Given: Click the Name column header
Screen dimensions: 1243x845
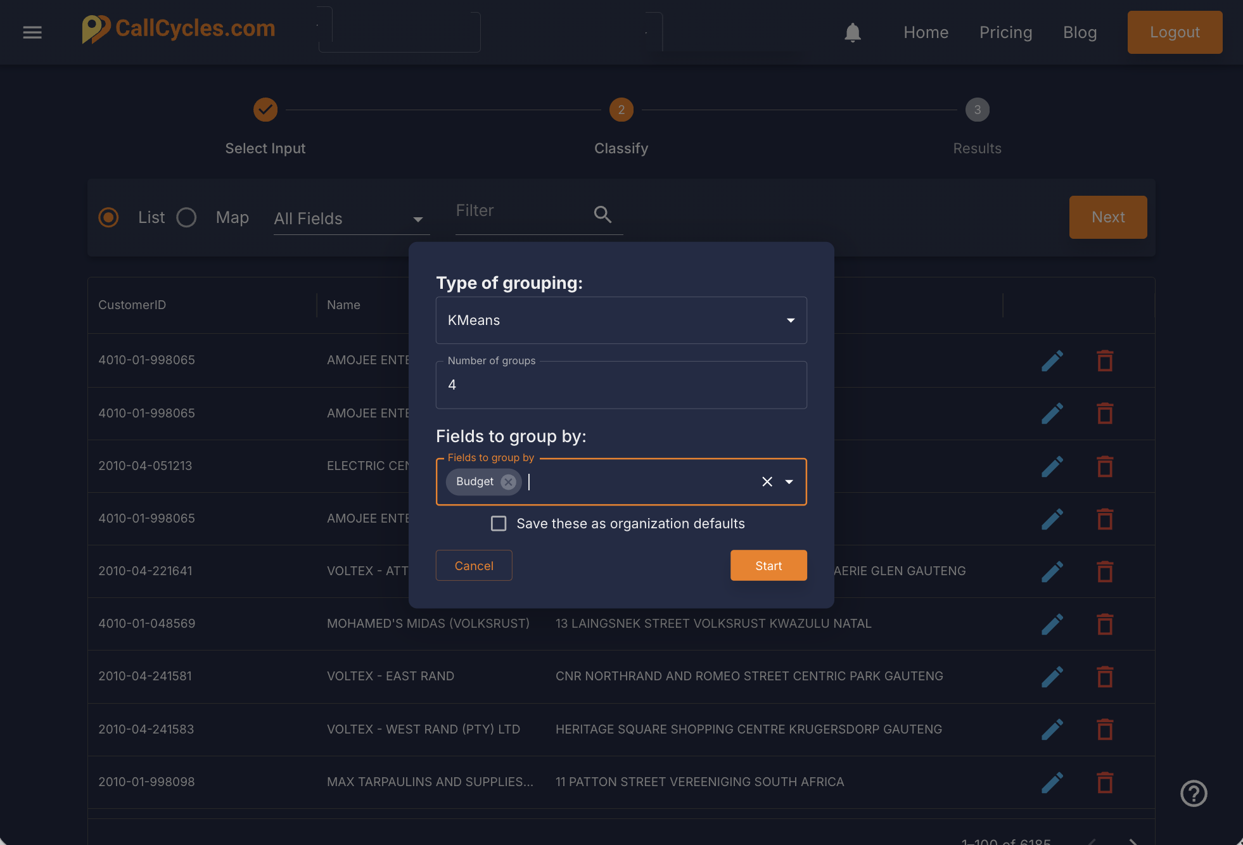Looking at the screenshot, I should [x=343, y=305].
